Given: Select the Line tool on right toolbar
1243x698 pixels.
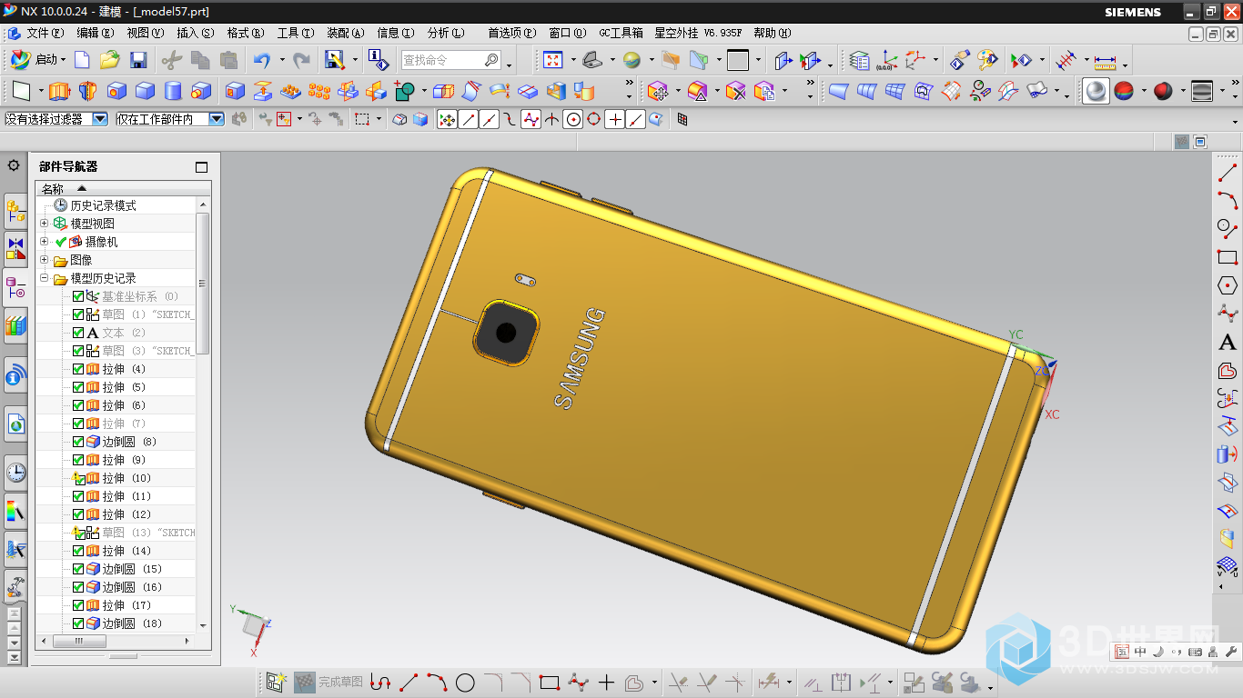Looking at the screenshot, I should pos(1228,173).
